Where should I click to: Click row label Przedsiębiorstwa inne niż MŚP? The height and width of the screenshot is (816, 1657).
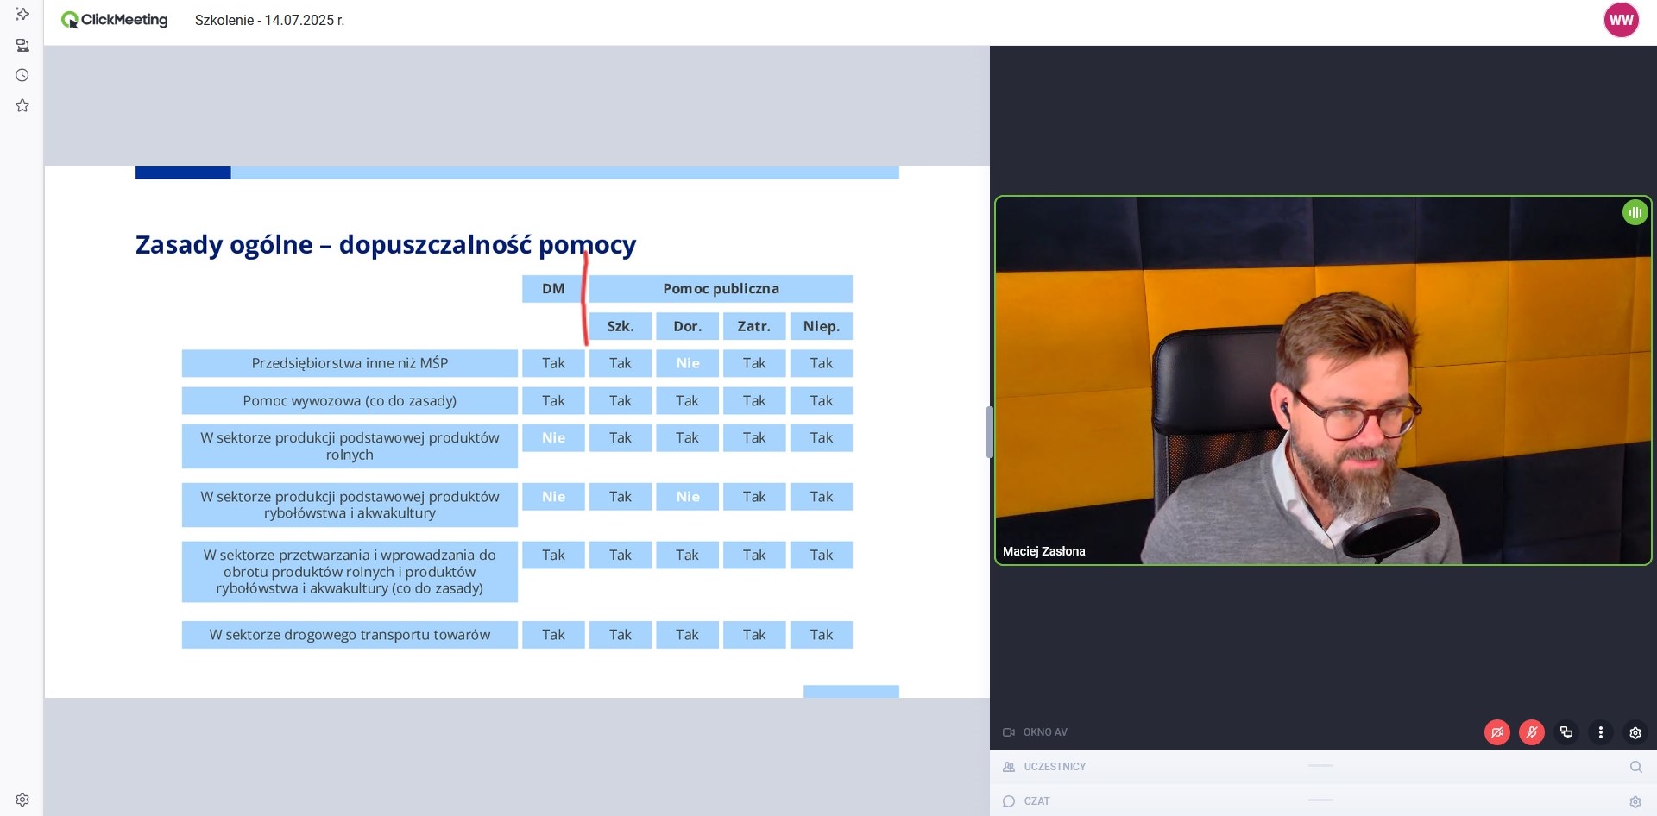350,363
